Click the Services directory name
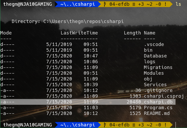The width and height of the screenshot is (187, 128). pyautogui.click(x=155, y=84)
